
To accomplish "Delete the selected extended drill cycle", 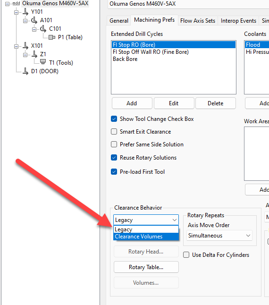I will pyautogui.click(x=216, y=103).
